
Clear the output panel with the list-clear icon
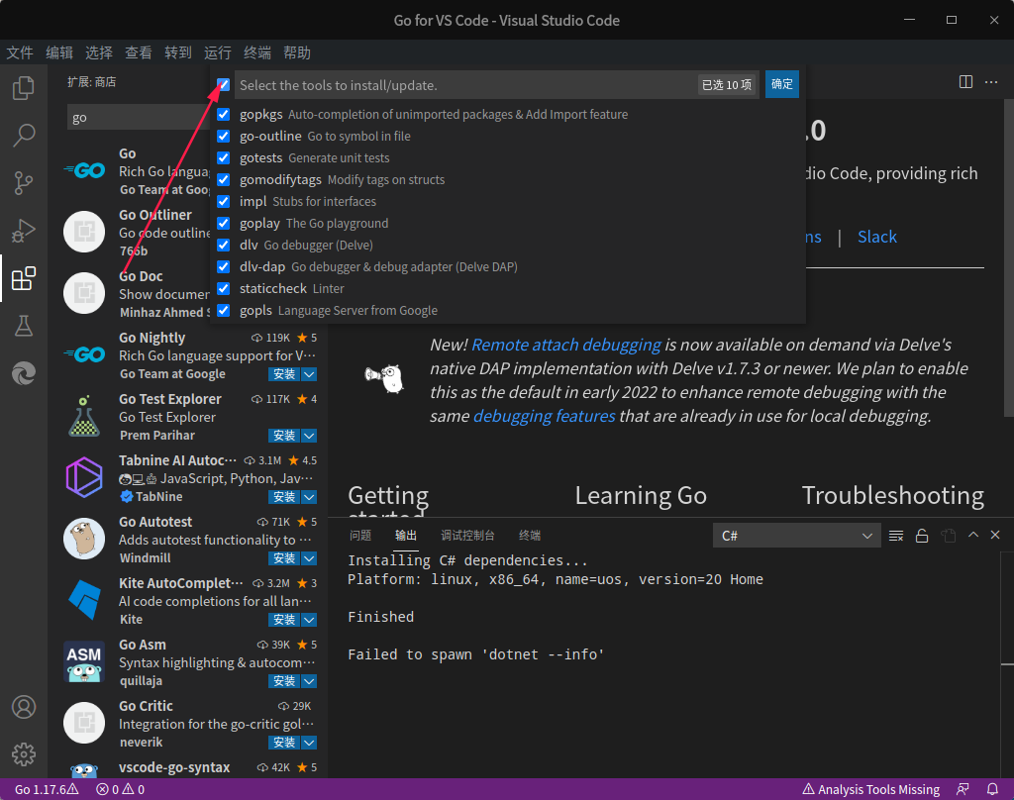(x=895, y=536)
